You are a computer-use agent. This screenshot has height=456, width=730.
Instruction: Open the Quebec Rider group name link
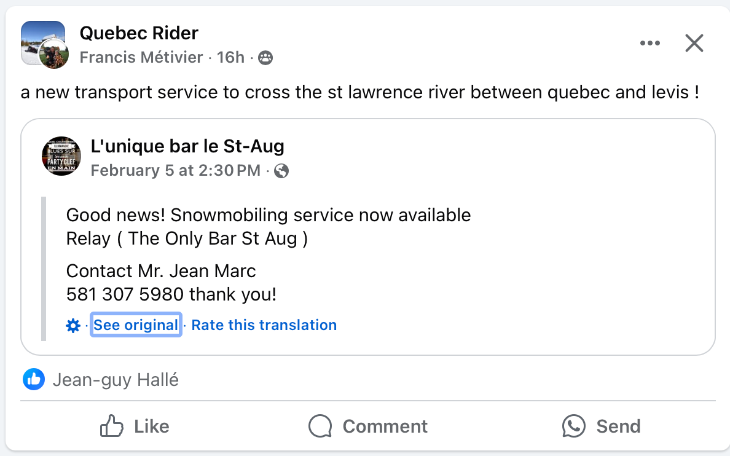click(139, 33)
